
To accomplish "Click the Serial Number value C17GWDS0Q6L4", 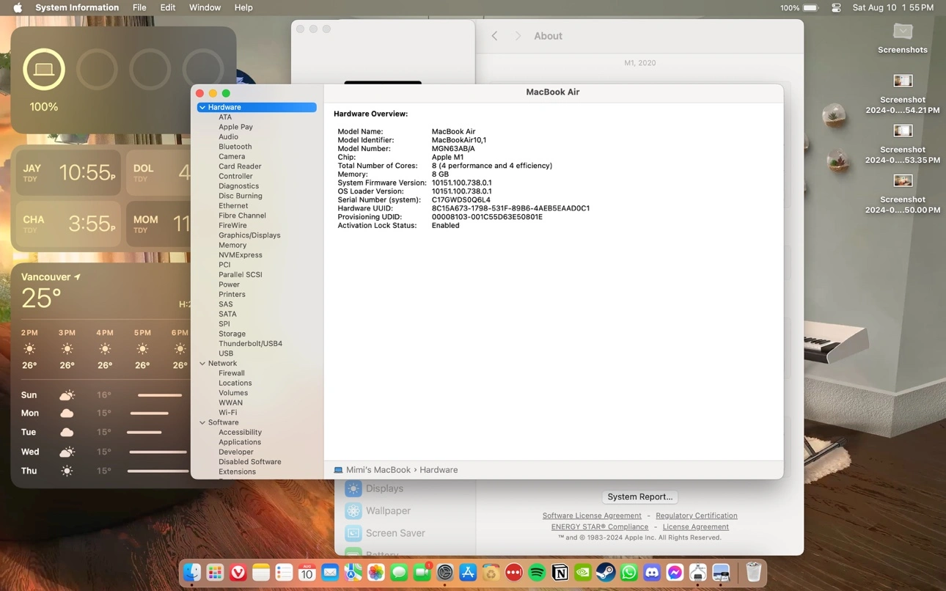I will (461, 200).
